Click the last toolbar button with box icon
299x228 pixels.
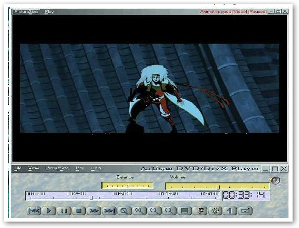tap(245, 211)
